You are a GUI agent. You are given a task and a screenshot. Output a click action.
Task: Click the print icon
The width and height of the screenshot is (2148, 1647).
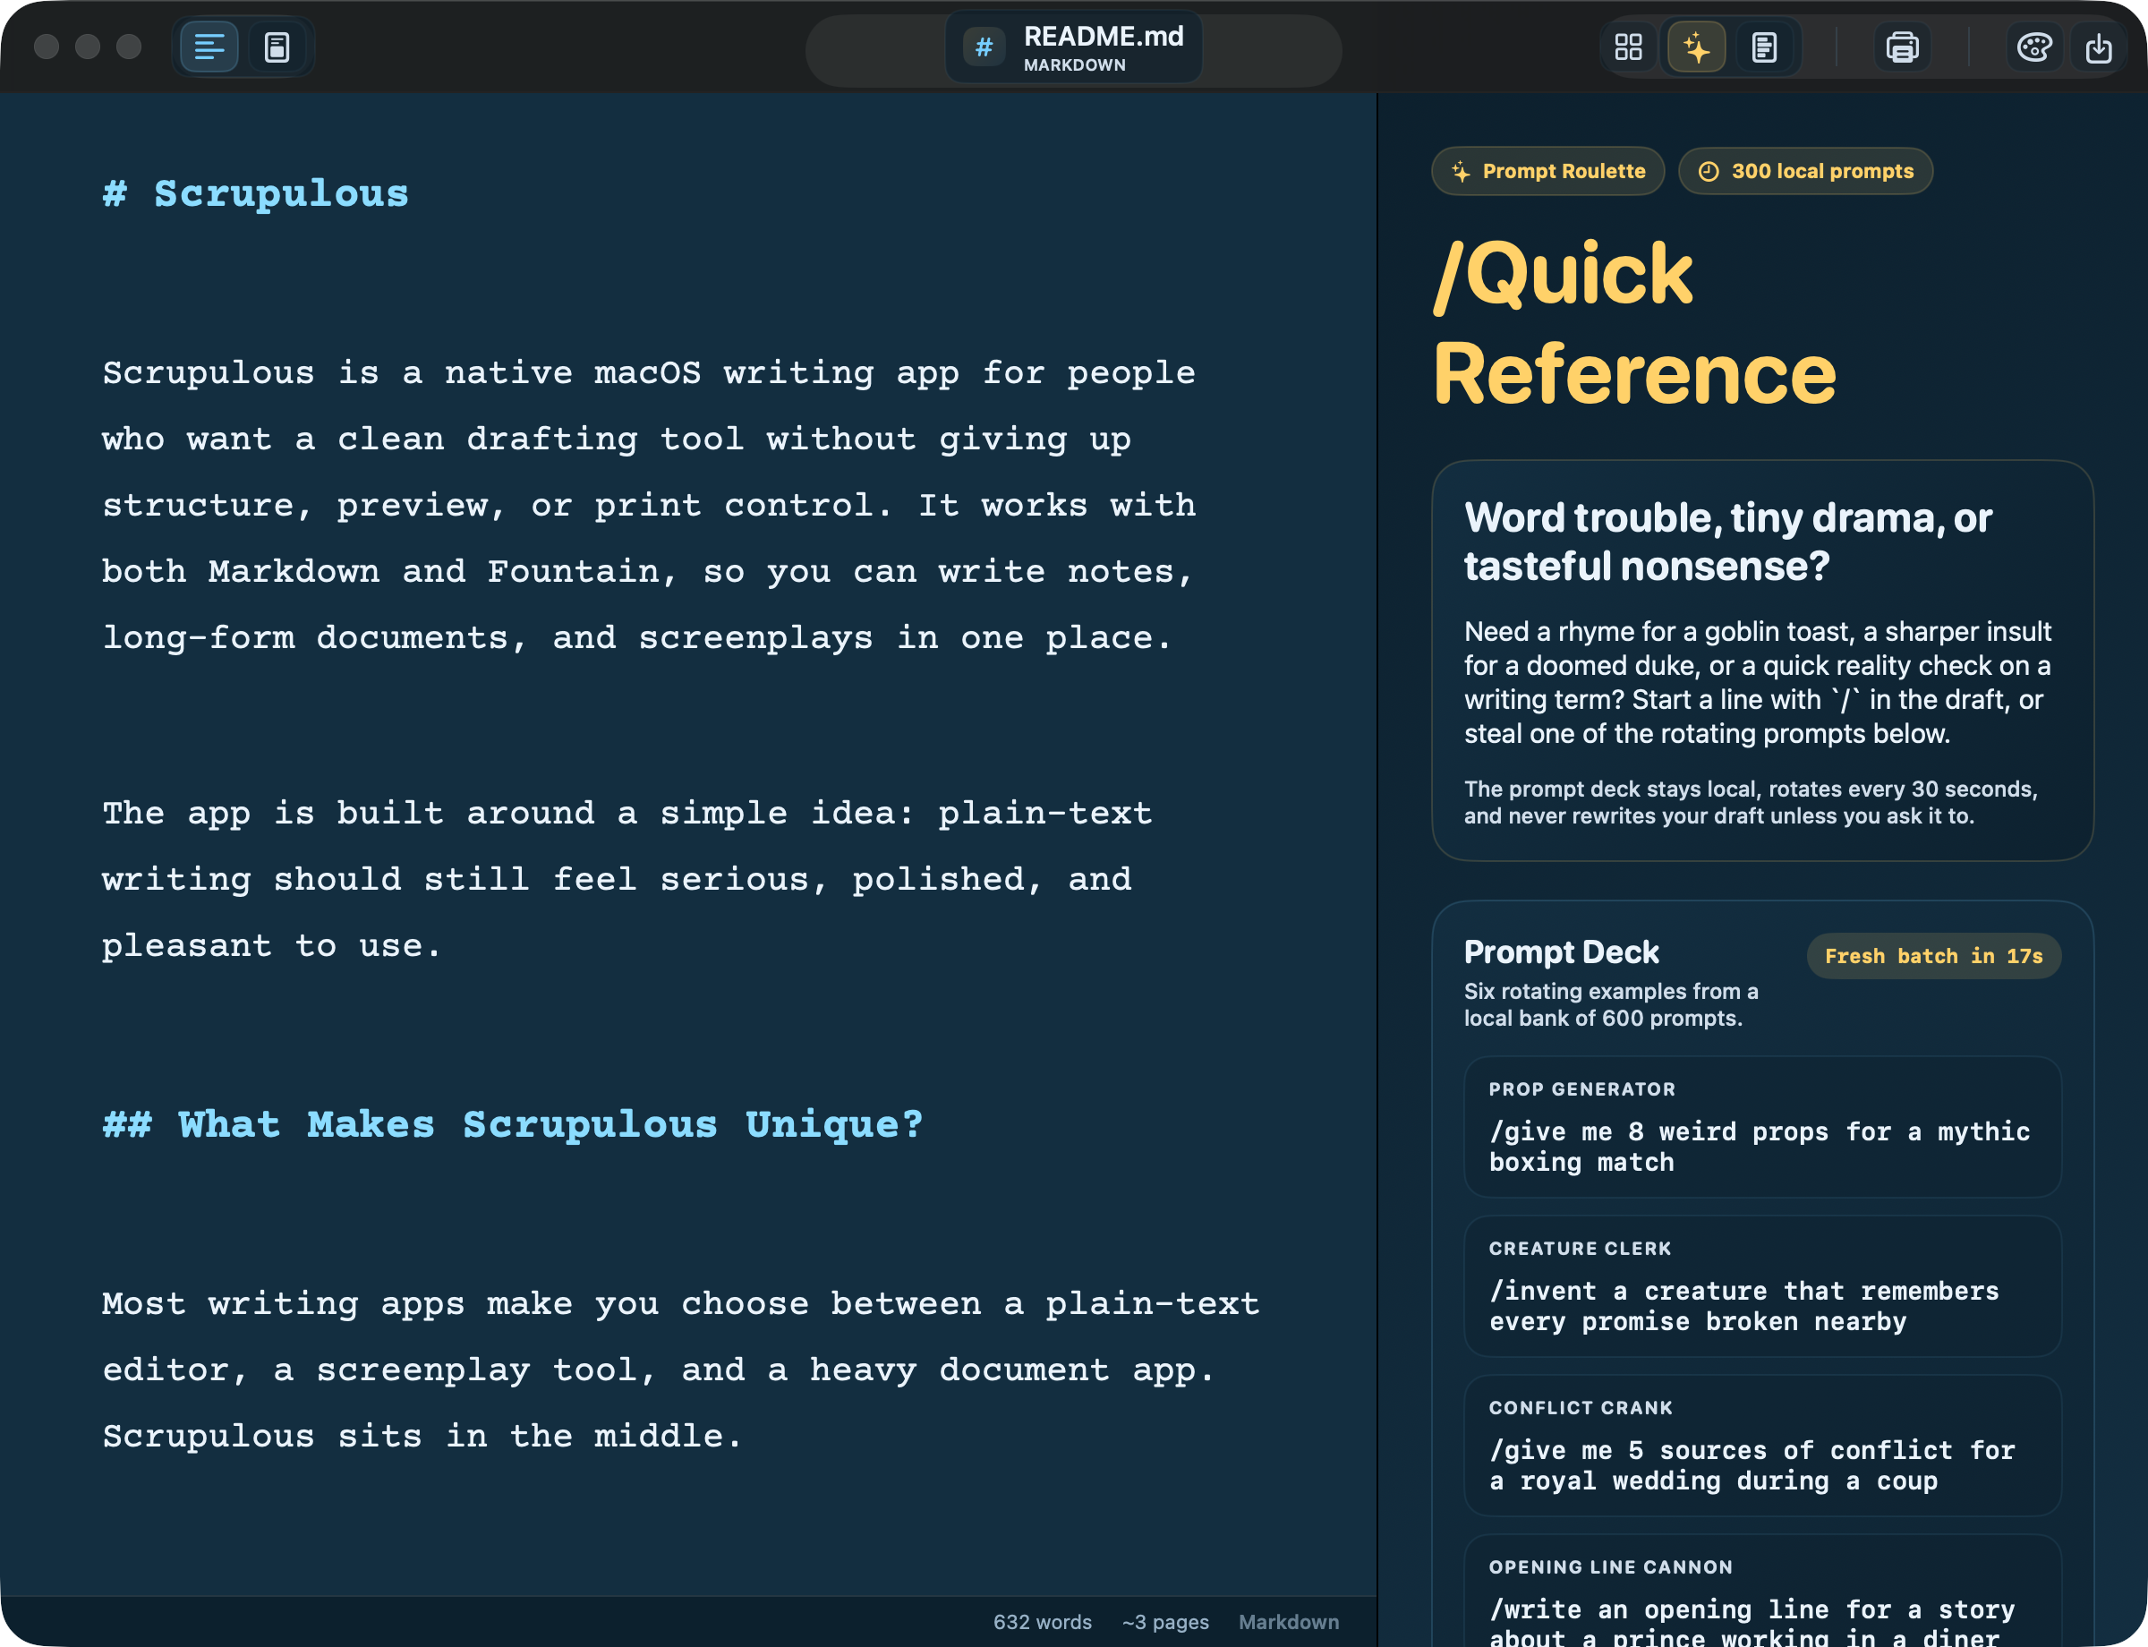(x=1902, y=47)
